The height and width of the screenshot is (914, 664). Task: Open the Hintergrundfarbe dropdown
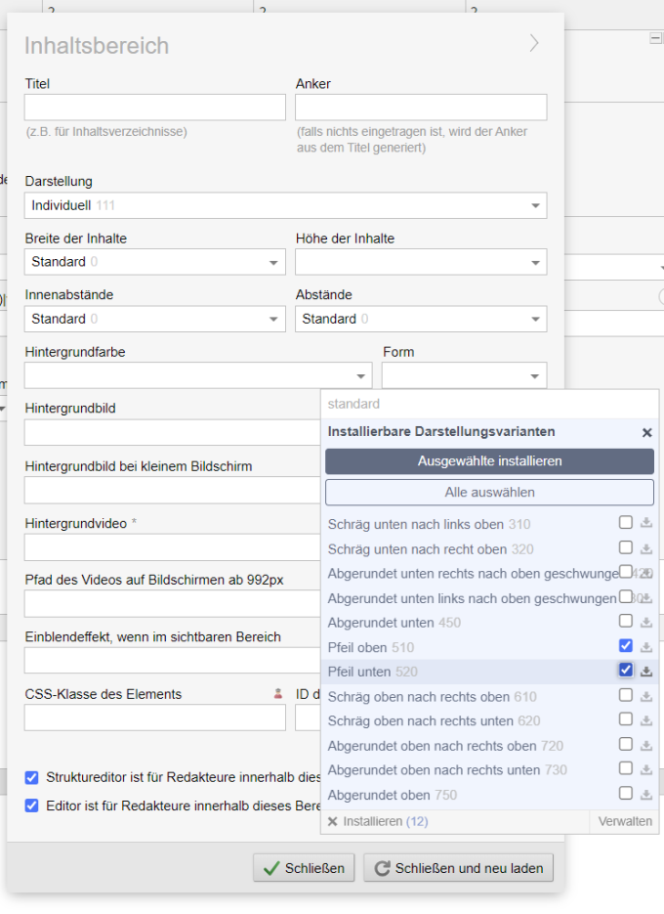pyautogui.click(x=198, y=375)
